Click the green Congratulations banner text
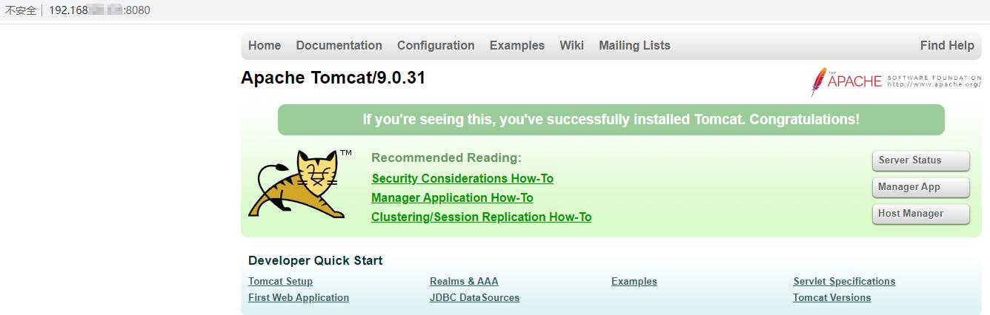 coord(611,120)
